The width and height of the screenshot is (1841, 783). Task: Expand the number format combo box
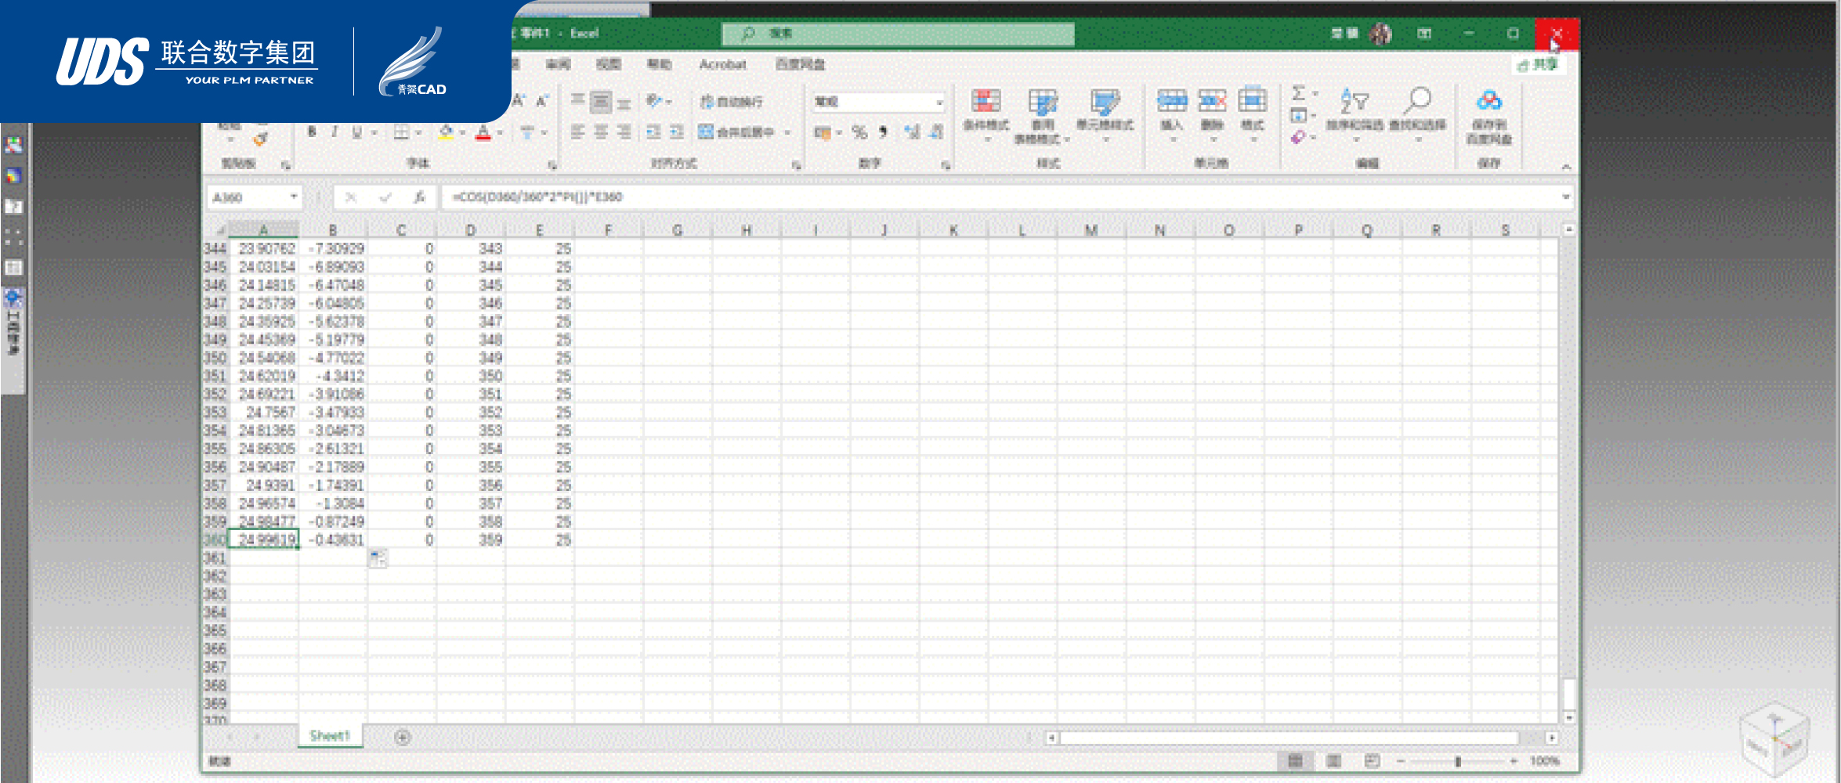click(x=939, y=102)
